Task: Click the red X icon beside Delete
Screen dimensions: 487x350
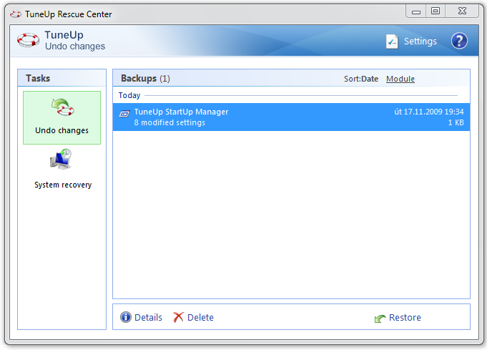Action: pos(178,317)
